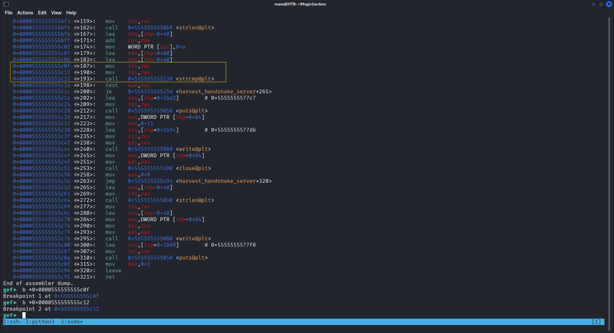
Task: Click 'WORD PTR [rax],0xa' operand
Action: click(x=157, y=47)
